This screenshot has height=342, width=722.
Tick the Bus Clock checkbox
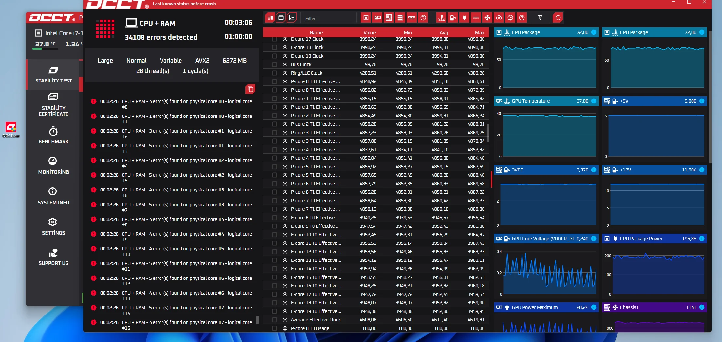tap(275, 64)
